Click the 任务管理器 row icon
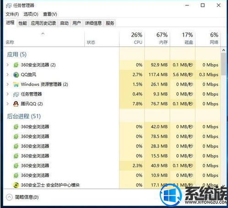The image size is (228, 208). coord(16,94)
